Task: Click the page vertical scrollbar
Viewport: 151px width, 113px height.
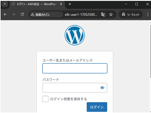Action: coord(150,51)
